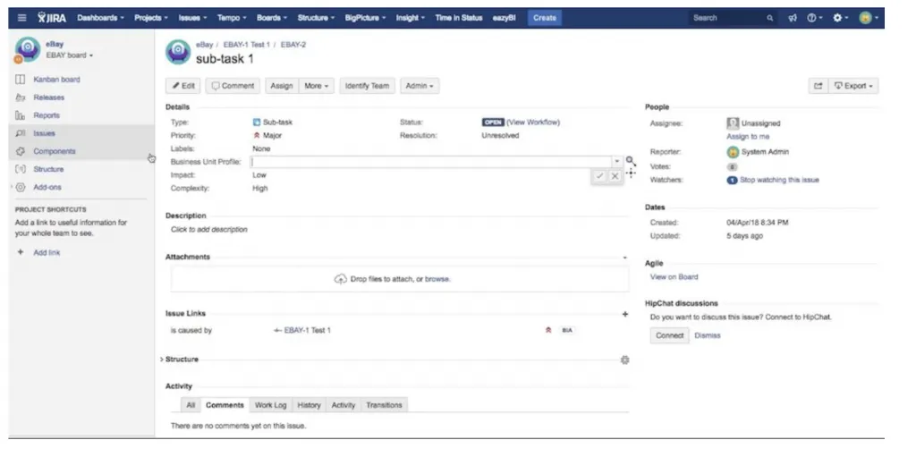This screenshot has height=457, width=916.
Task: Add an issue link with plus icon
Action: pos(625,315)
